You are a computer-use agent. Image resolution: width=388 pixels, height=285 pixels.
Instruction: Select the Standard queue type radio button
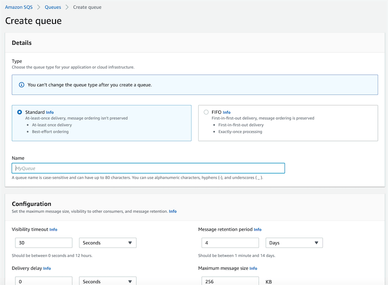coord(20,113)
